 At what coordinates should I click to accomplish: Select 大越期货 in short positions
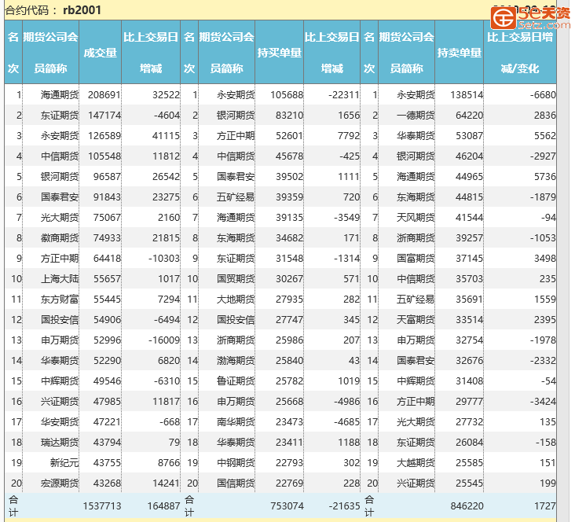(416, 463)
